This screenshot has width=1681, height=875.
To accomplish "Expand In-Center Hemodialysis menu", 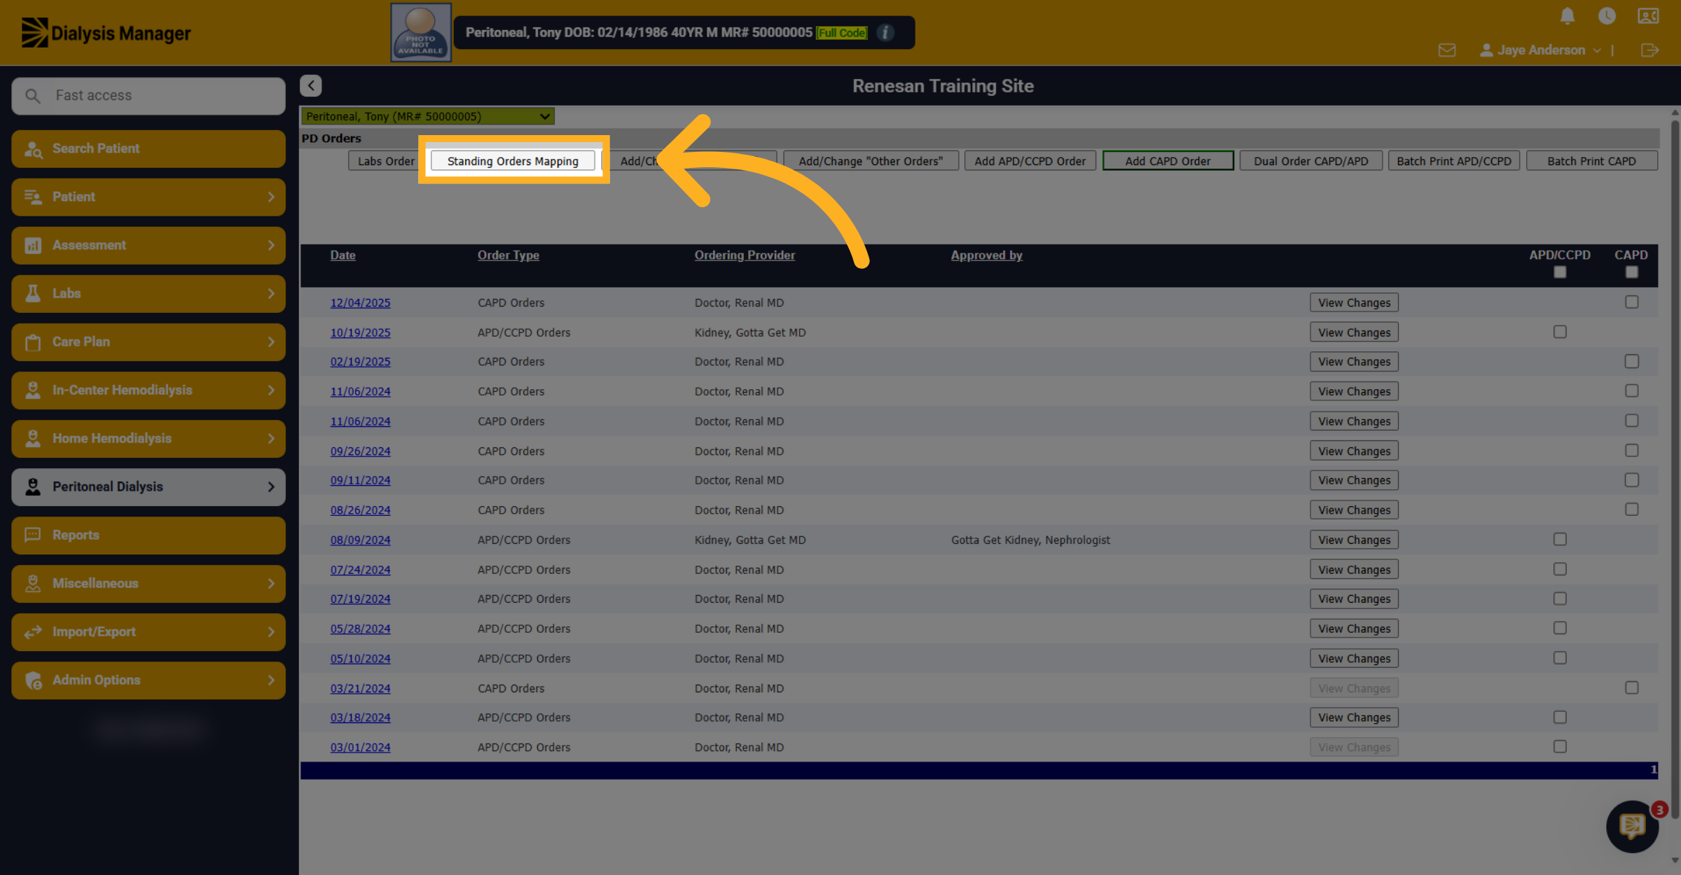I will pyautogui.click(x=148, y=390).
